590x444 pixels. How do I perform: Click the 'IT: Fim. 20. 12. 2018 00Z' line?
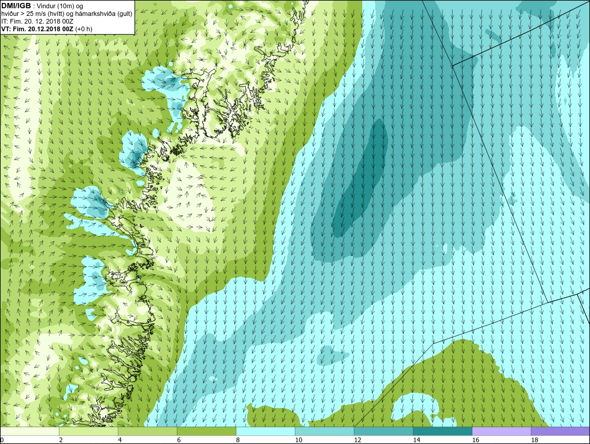click(x=37, y=21)
